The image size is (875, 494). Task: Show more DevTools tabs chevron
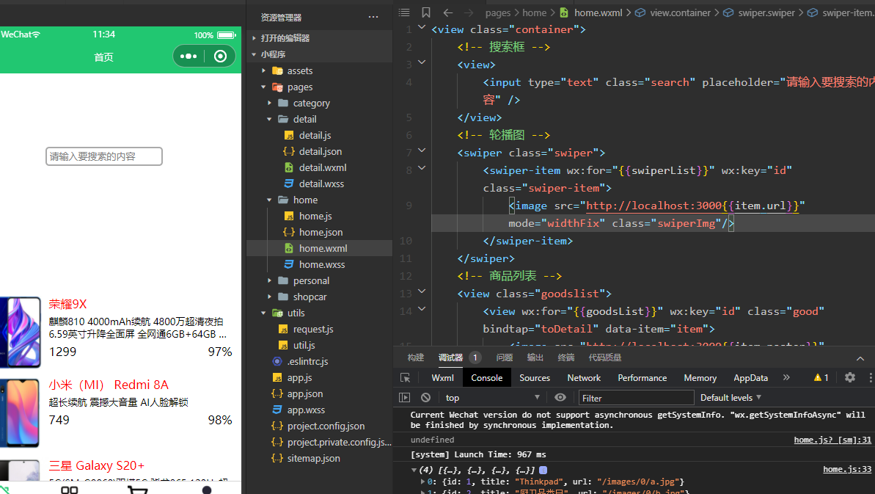(786, 377)
